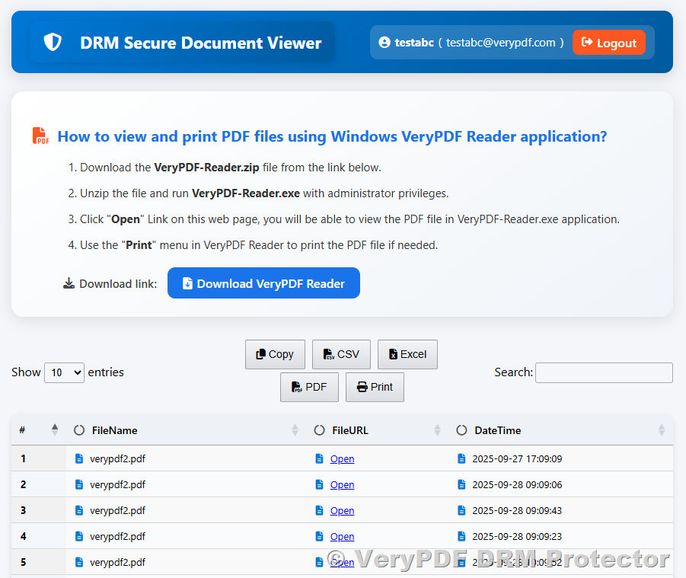Screen dimensions: 686x578
Task: Click the circle icon in FileName header
Action: coord(79,430)
